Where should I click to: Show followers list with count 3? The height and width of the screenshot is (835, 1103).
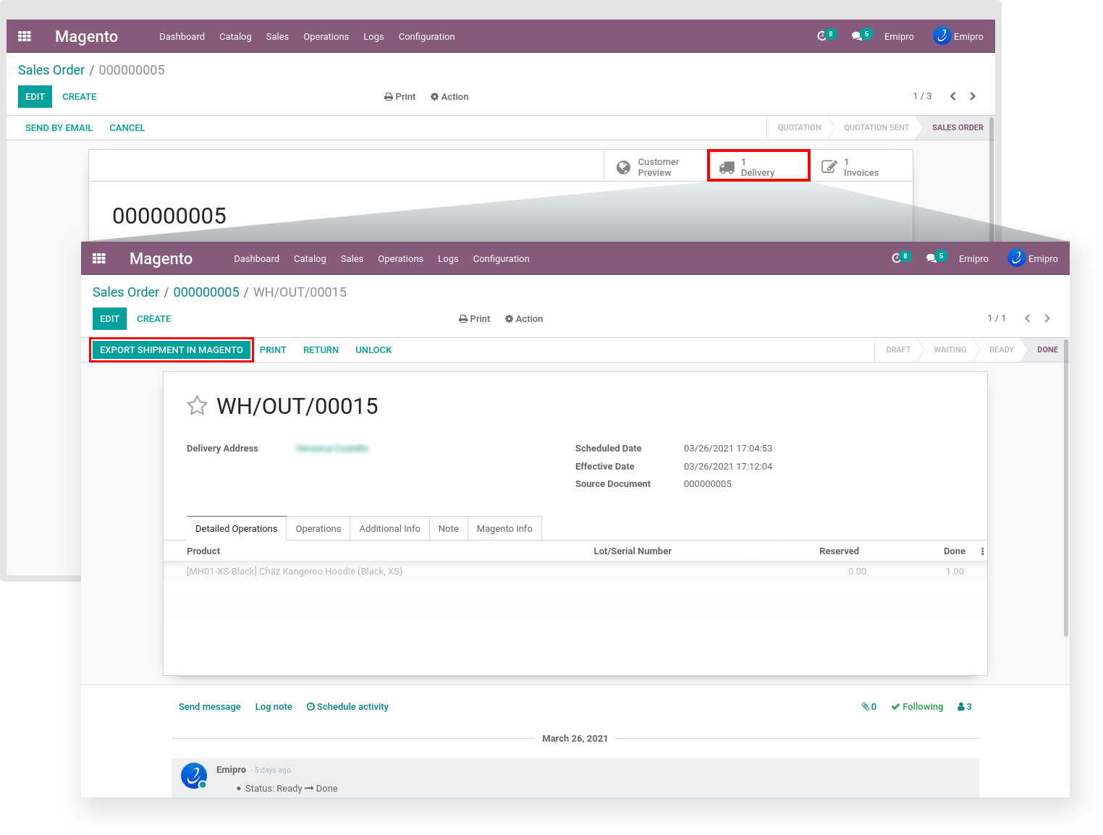point(964,707)
